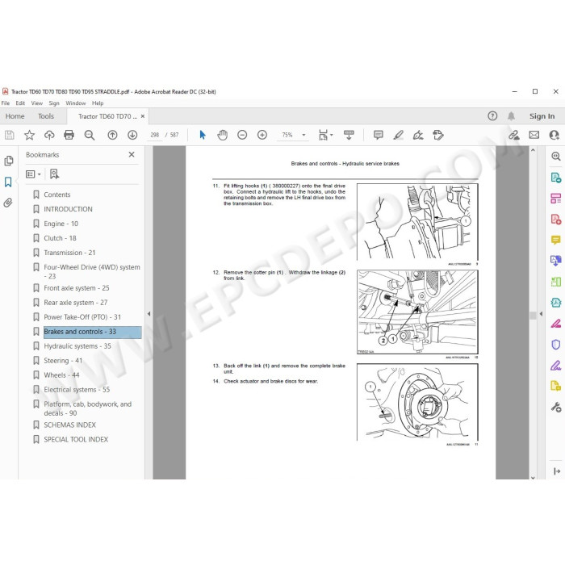Click the Stamp tool icon
This screenshot has height=565, width=565.
pos(438,135)
